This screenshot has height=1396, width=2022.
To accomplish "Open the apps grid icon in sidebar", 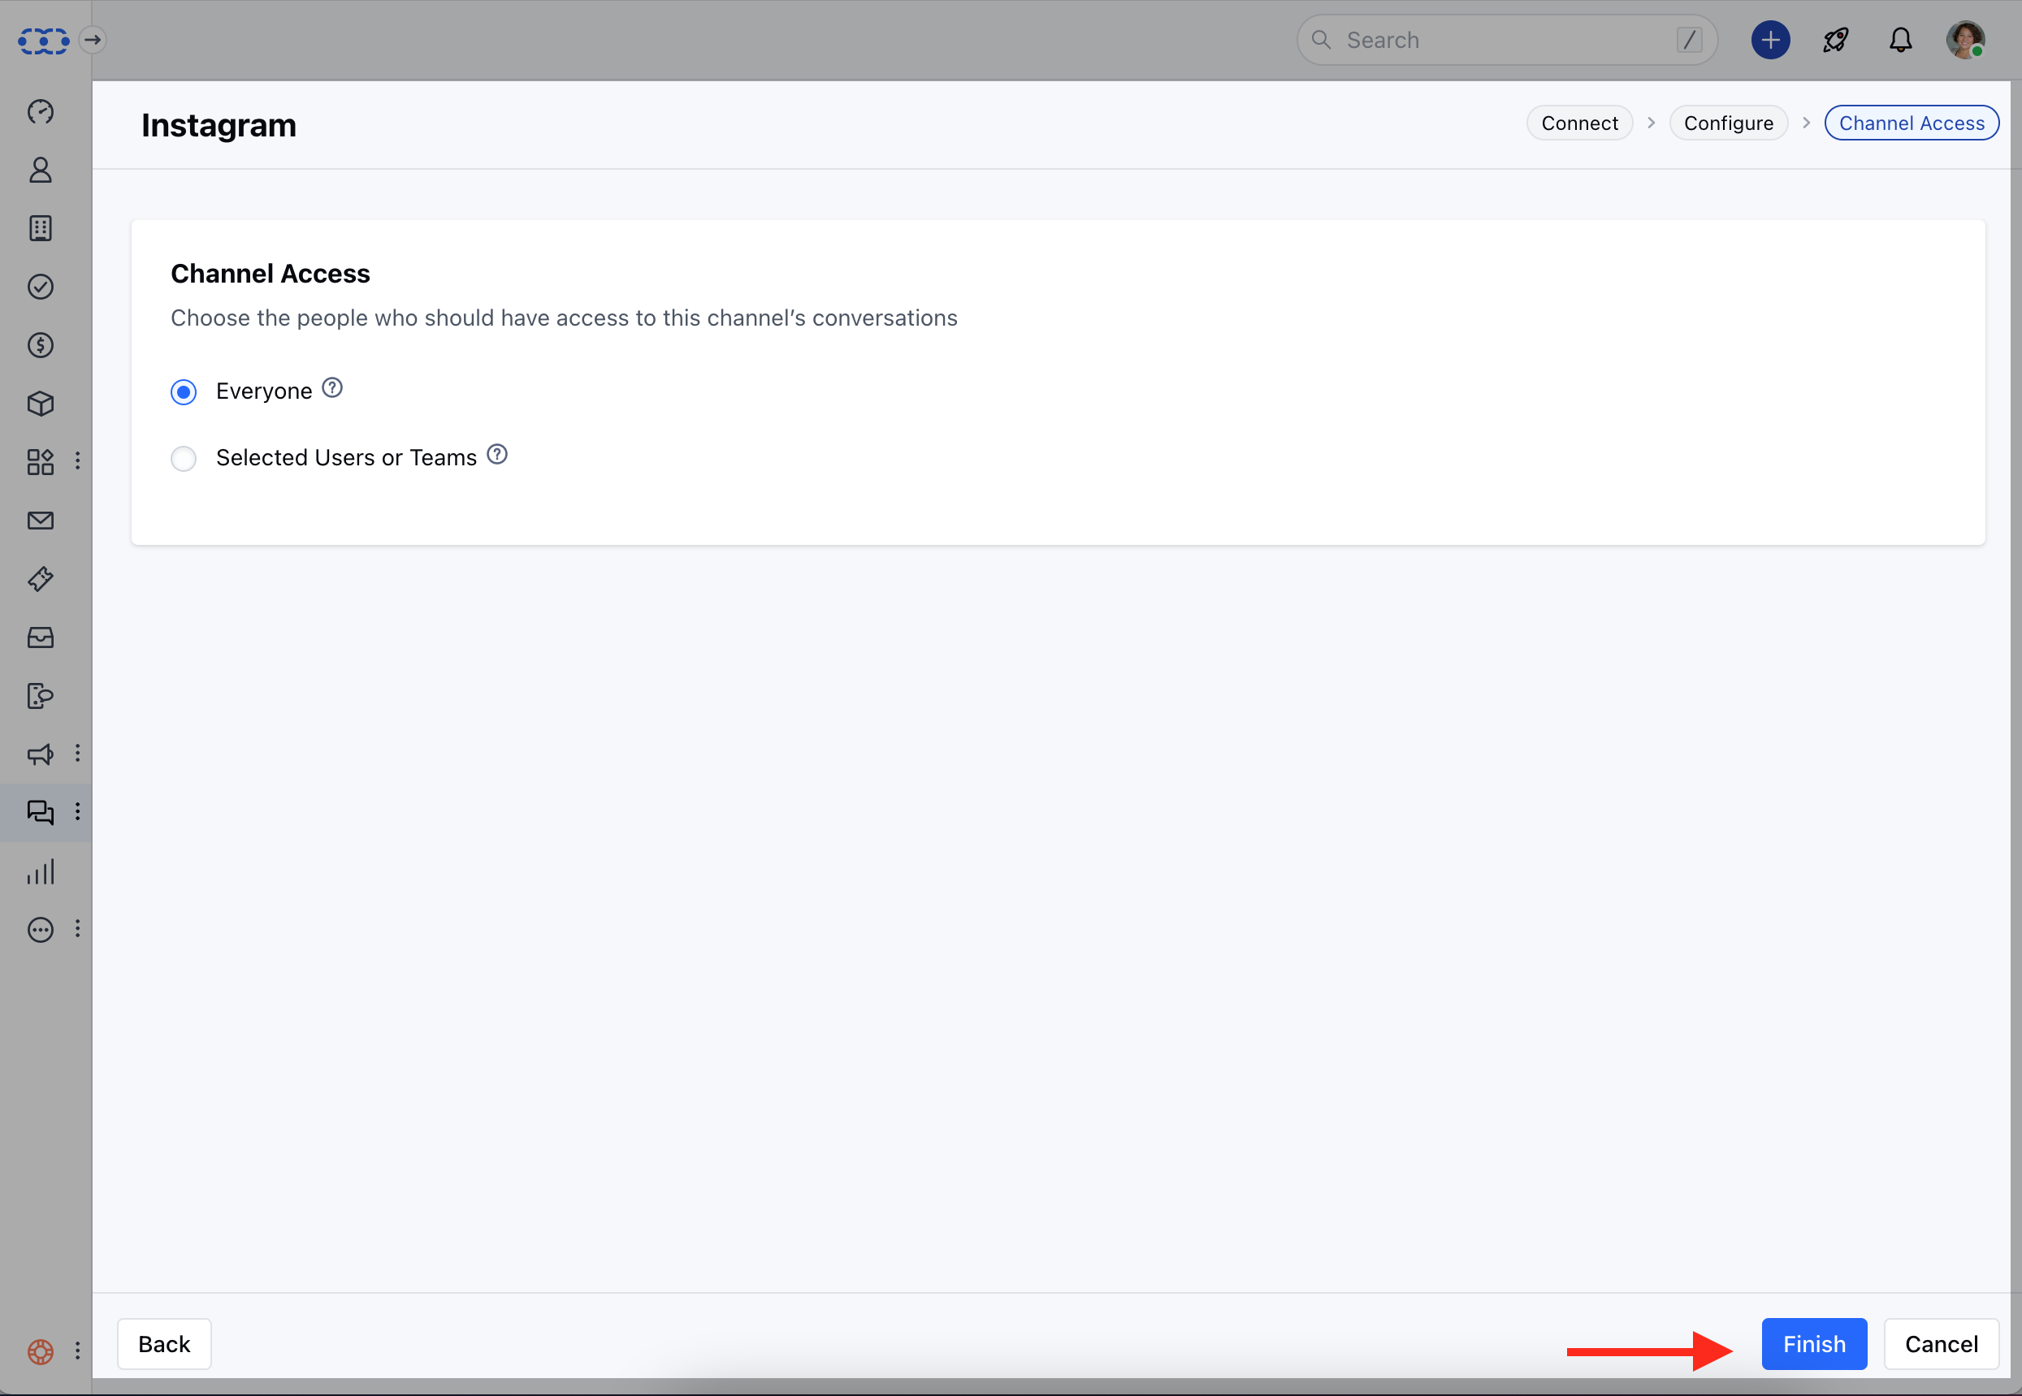I will click(41, 462).
